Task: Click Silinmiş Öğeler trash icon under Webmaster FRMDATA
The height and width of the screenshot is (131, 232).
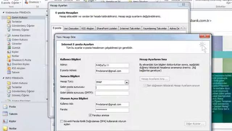Action: (9, 30)
